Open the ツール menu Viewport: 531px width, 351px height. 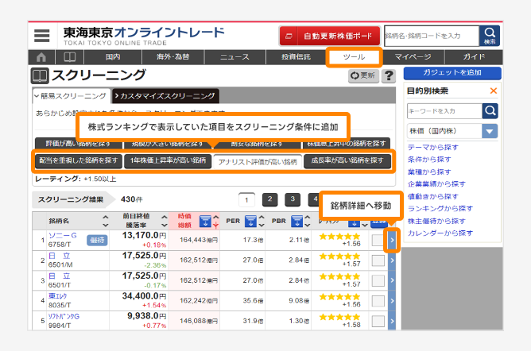[x=355, y=57]
